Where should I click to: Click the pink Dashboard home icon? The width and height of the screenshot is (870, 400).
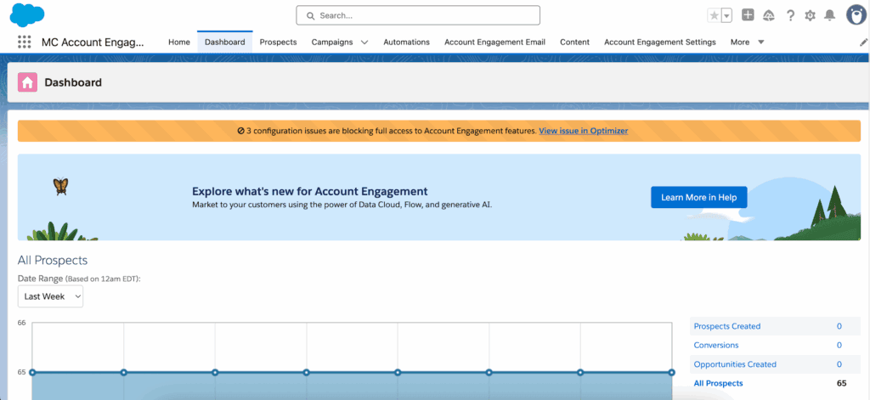click(x=28, y=82)
